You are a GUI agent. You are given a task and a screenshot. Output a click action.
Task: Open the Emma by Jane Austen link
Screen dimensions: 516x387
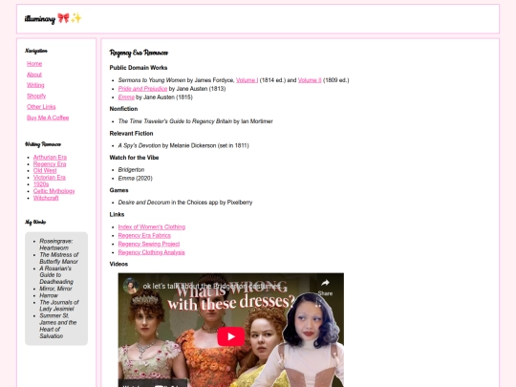click(126, 97)
